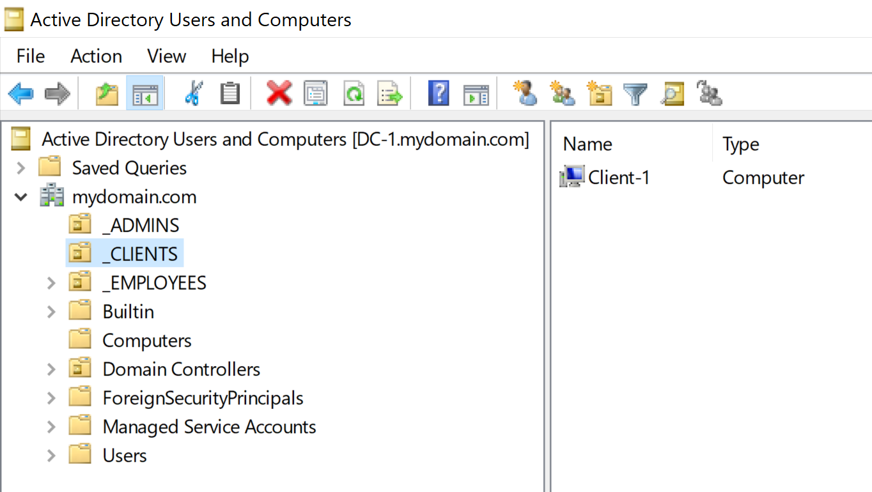Select the Builtin container
This screenshot has width=872, height=492.
[128, 312]
